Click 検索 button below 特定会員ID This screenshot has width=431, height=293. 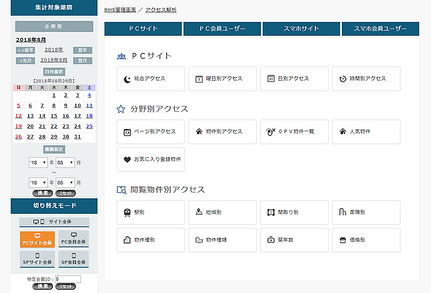click(x=43, y=287)
